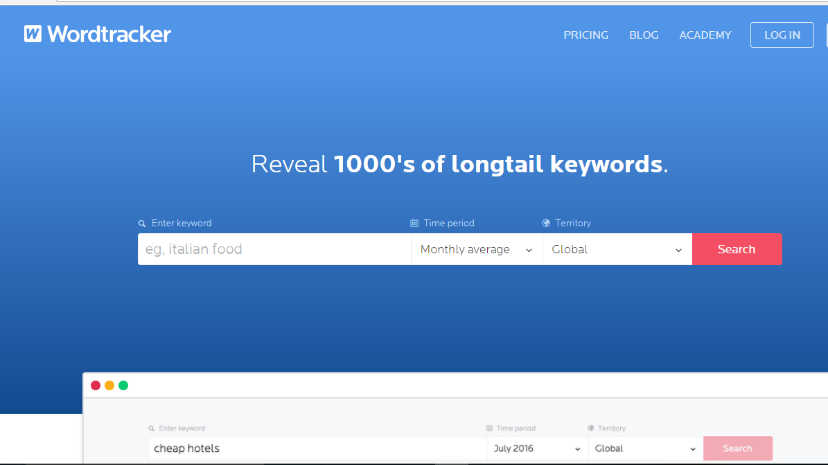Open the BLOG page
The width and height of the screenshot is (828, 465).
[x=644, y=35]
